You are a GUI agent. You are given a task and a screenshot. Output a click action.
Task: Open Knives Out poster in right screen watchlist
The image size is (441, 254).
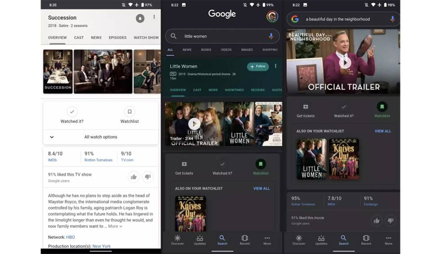coord(344,159)
